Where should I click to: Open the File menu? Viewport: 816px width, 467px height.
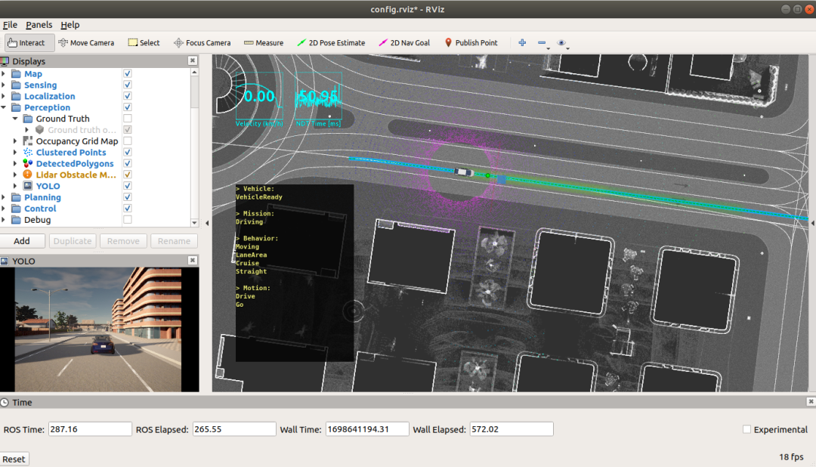(x=10, y=25)
